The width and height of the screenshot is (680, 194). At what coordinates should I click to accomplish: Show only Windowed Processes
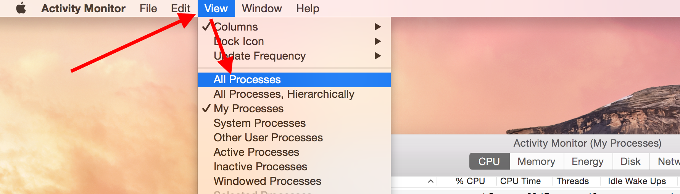coord(267,181)
